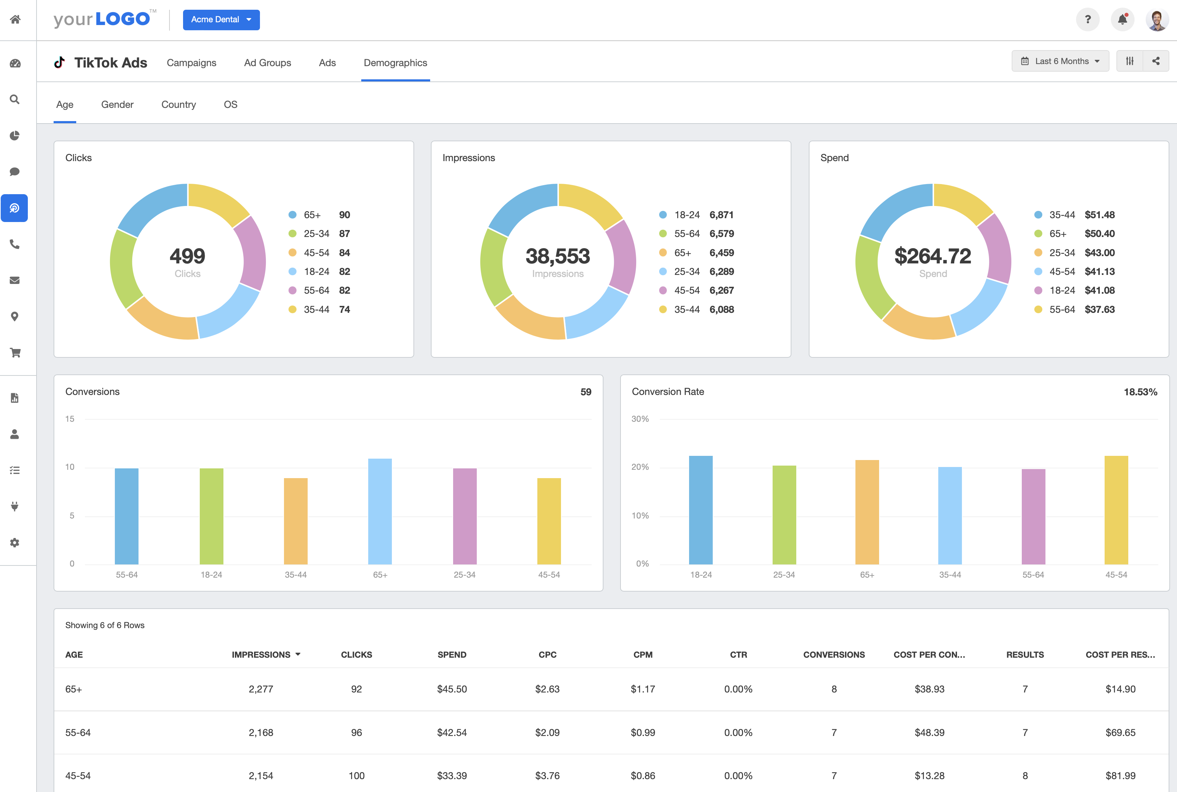This screenshot has width=1177, height=792.
Task: Open the pie chart sidebar icon
Action: coord(15,135)
